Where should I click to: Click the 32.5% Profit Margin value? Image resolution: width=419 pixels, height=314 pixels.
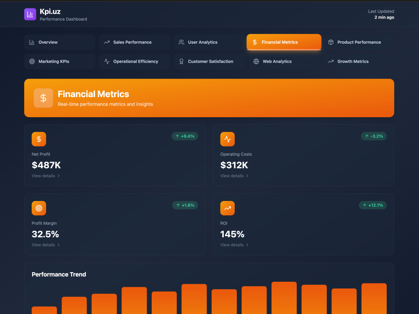click(45, 234)
